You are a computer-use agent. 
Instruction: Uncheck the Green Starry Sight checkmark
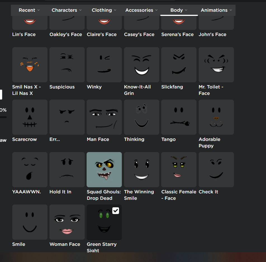[116, 211]
